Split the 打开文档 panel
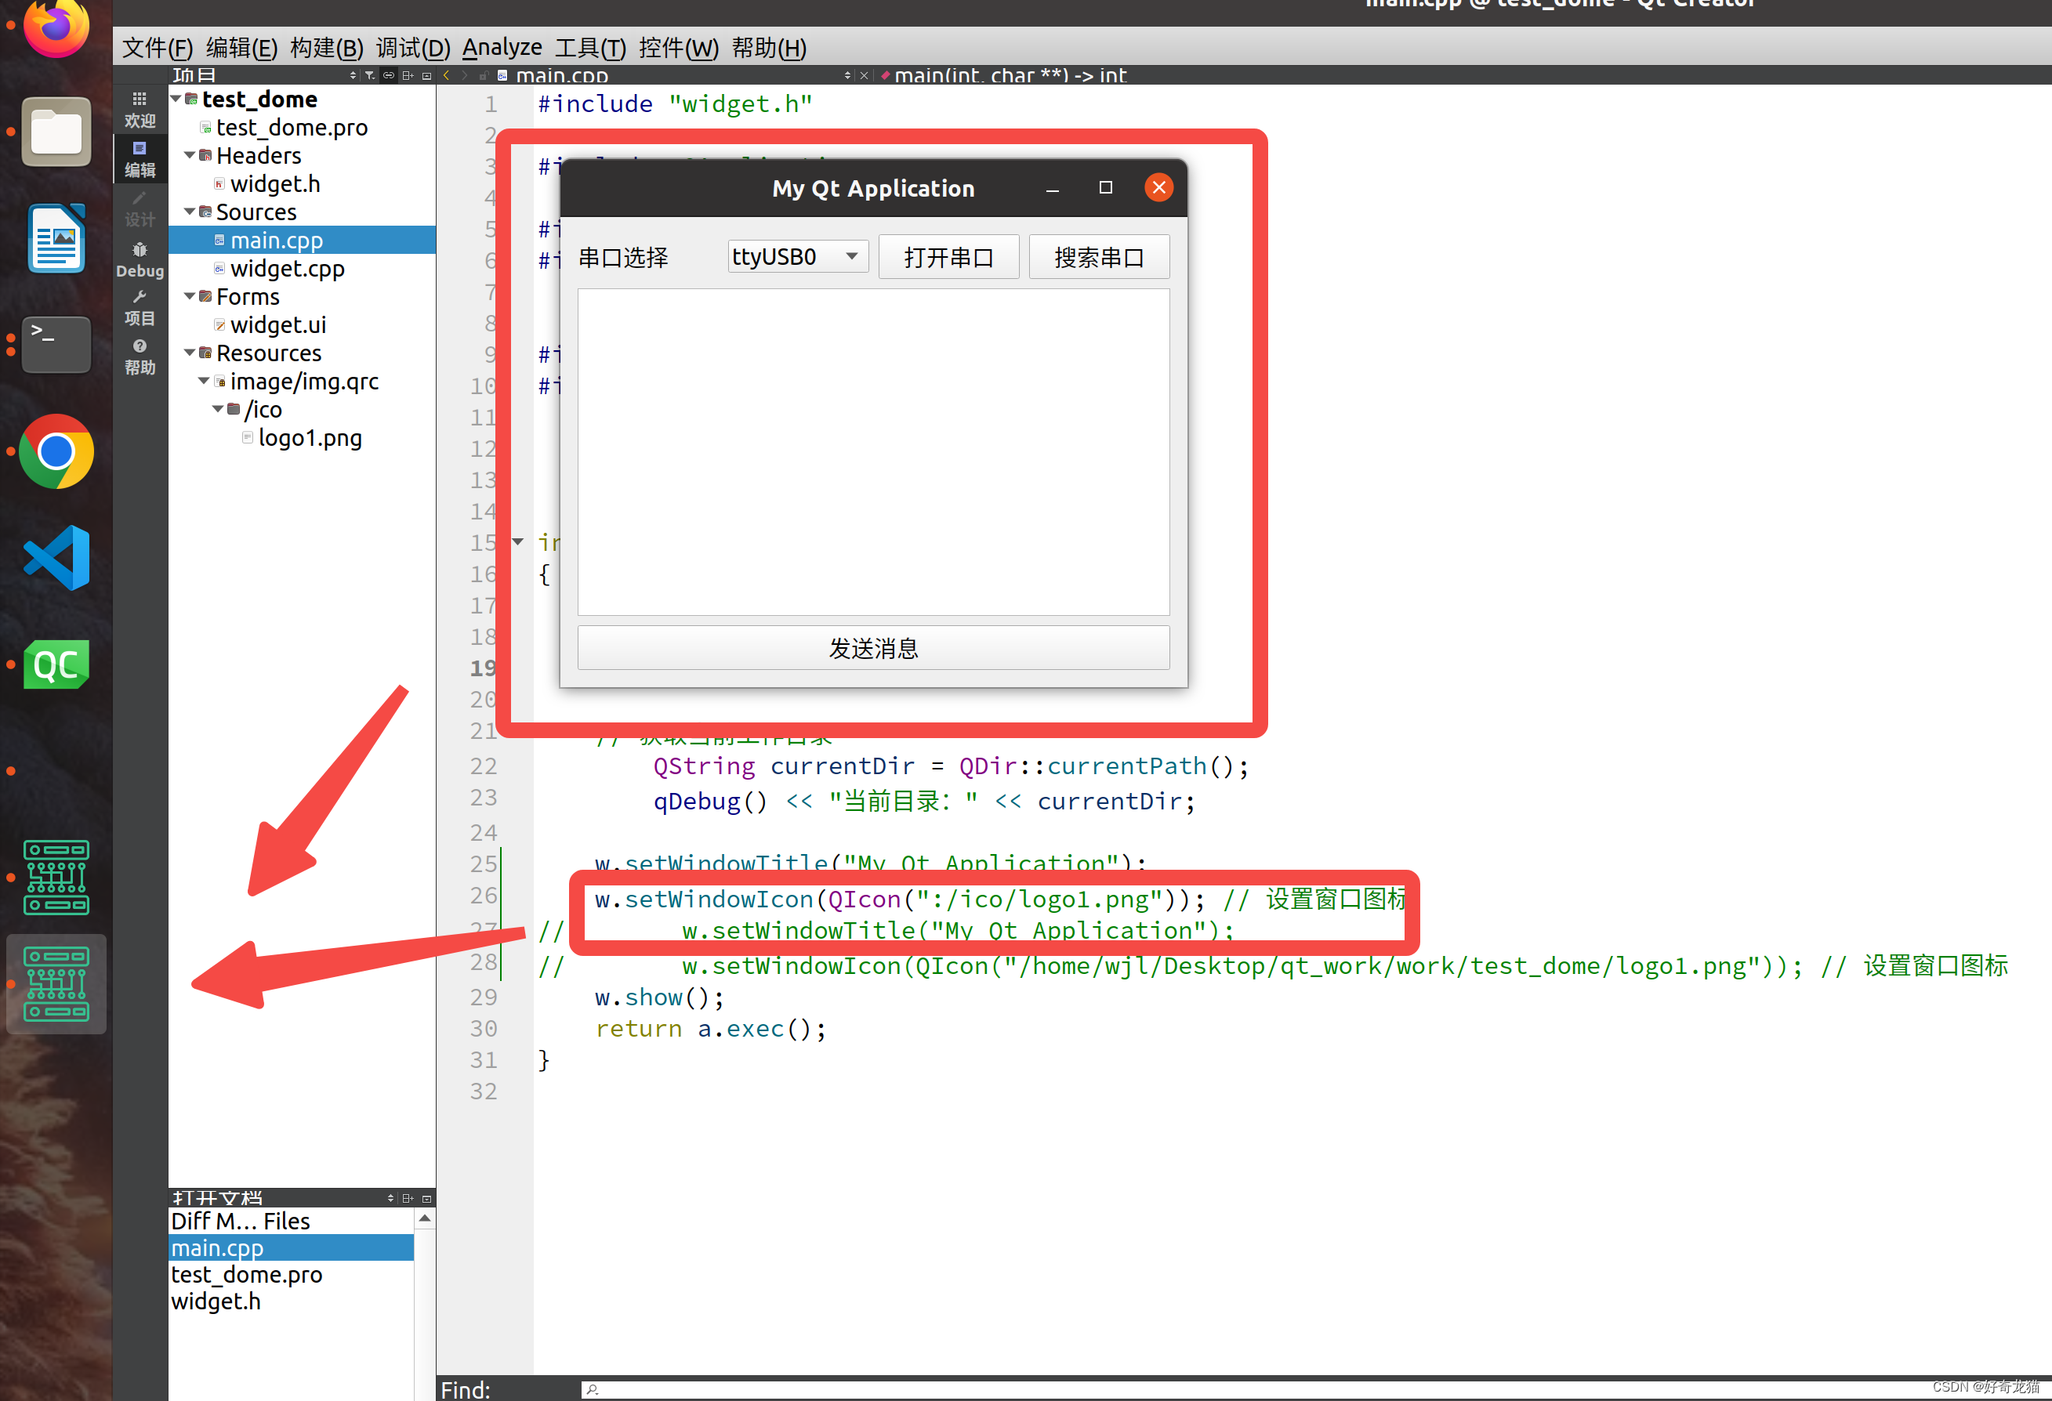2052x1401 pixels. point(408,1199)
